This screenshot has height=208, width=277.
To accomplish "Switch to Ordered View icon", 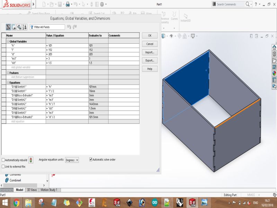I will coord(25,27).
